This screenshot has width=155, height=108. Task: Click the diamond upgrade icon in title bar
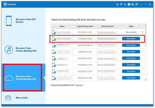pyautogui.click(x=122, y=4)
